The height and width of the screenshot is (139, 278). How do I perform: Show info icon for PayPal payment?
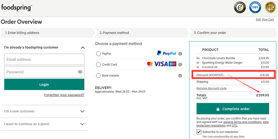click(180, 54)
